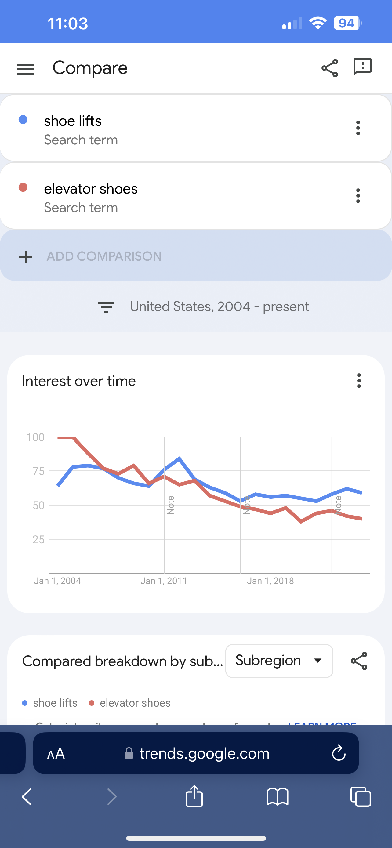
Task: Share the compared breakdown card
Action: point(359,661)
